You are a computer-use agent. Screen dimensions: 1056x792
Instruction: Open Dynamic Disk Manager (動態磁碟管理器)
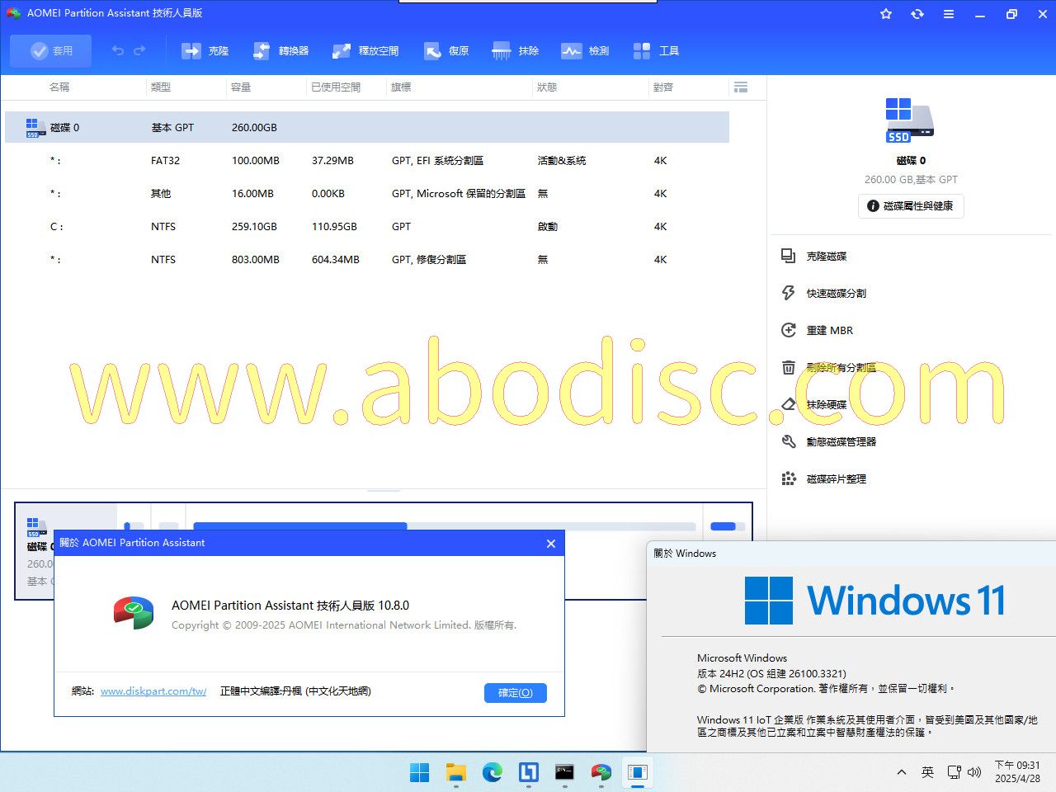(828, 441)
